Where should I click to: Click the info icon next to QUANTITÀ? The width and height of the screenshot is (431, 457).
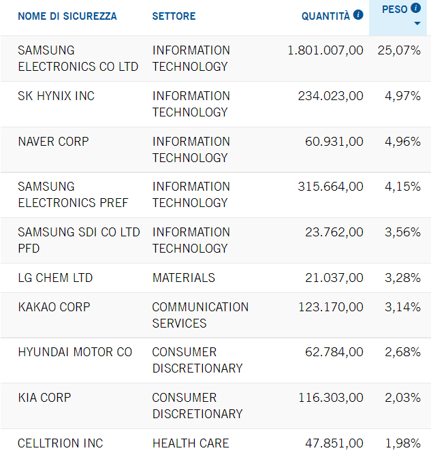pyautogui.click(x=358, y=15)
